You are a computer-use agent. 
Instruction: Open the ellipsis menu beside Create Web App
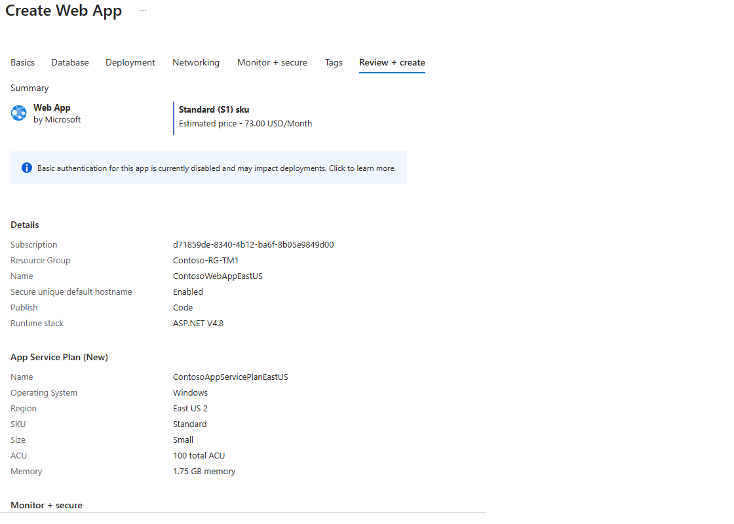pyautogui.click(x=143, y=11)
